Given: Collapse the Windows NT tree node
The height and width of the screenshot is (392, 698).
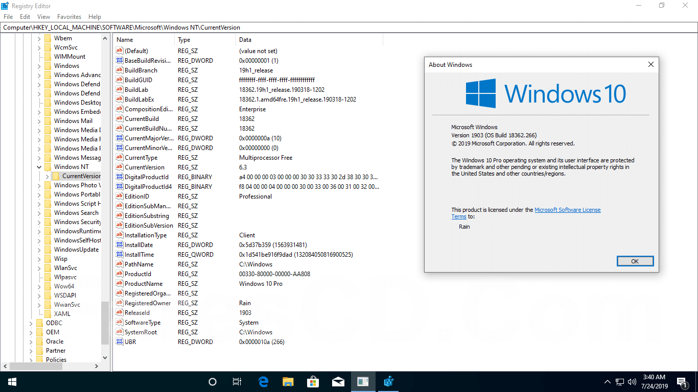Looking at the screenshot, I should click(39, 167).
